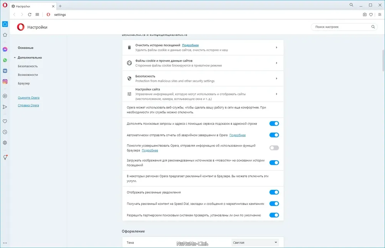Add page to bookmarks heart in address bar
Image resolution: width=385 pixels, height=248 pixels.
(x=371, y=15)
